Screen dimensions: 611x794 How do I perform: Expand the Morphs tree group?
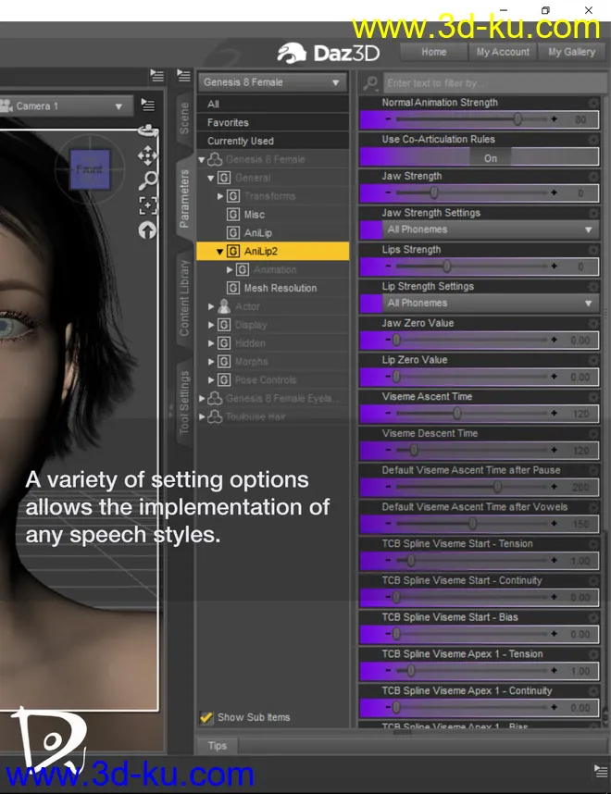[211, 362]
